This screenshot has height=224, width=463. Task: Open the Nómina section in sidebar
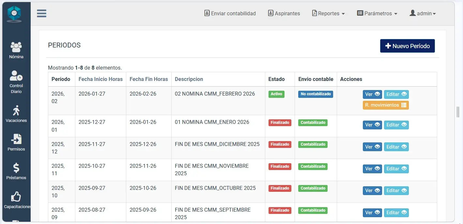coord(16,50)
